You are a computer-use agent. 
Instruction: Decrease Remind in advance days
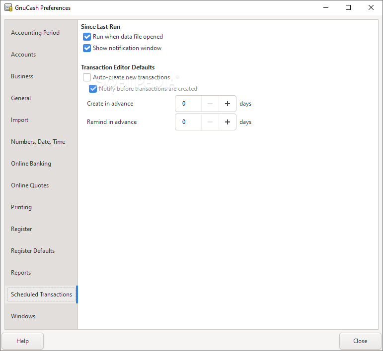210,122
